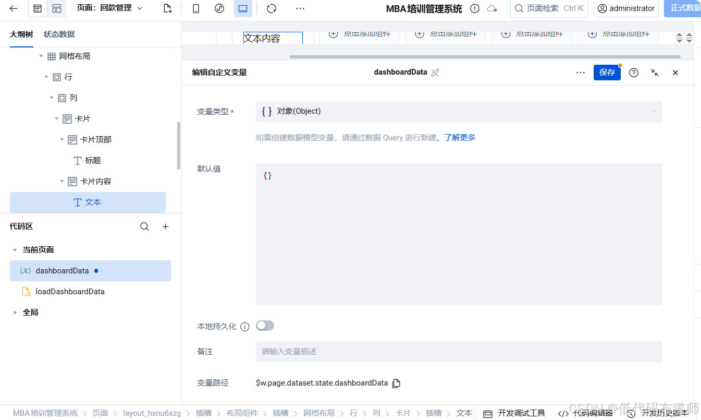Click the refresh sync icon in toolbar
This screenshot has height=420, width=701.
[271, 8]
